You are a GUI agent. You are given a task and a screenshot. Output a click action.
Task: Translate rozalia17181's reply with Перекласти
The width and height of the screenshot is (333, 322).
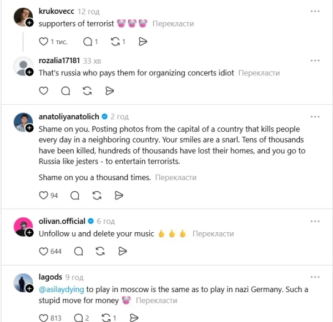click(x=259, y=73)
